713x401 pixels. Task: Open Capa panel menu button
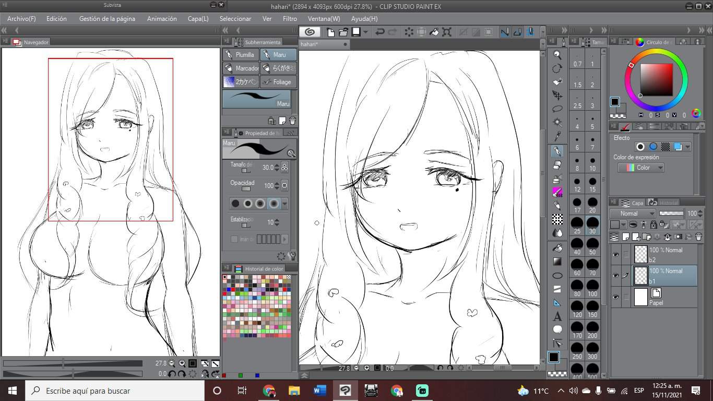(612, 203)
